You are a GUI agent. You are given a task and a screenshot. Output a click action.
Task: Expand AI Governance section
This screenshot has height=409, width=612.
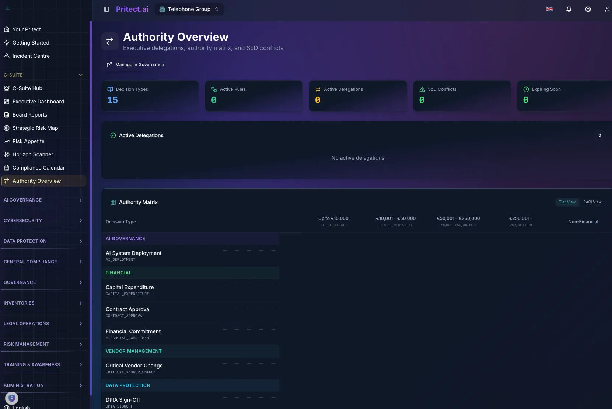pyautogui.click(x=43, y=200)
